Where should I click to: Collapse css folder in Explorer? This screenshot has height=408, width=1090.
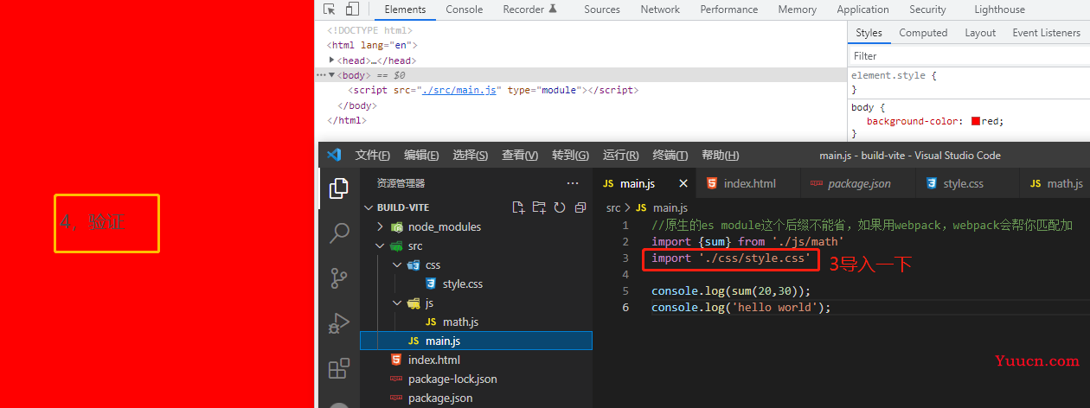coord(396,265)
